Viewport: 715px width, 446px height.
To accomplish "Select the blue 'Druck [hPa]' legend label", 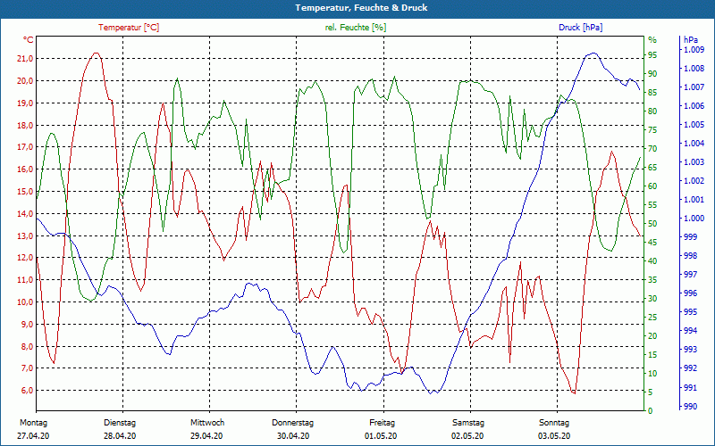I will click(580, 28).
